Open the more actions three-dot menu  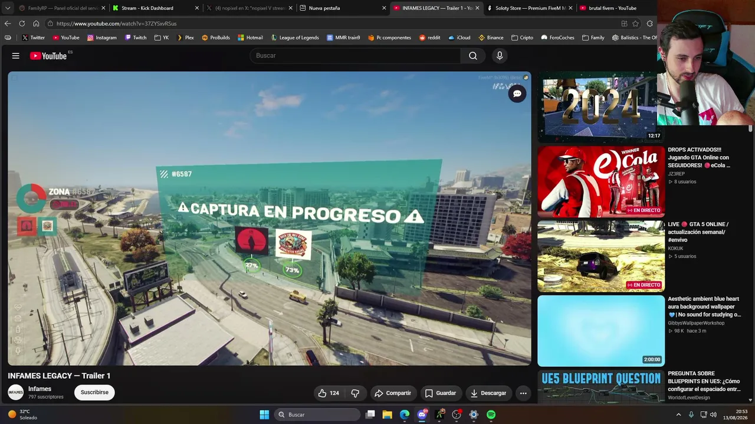click(523, 393)
